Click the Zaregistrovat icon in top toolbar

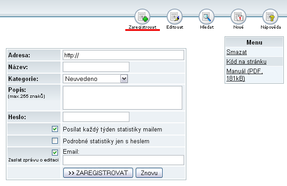pos(143,17)
